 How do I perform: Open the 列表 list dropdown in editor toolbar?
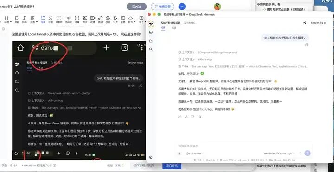click(33, 19)
